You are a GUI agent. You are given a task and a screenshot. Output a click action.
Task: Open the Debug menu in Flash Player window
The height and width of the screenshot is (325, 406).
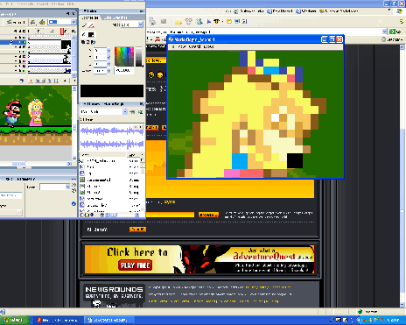point(209,46)
